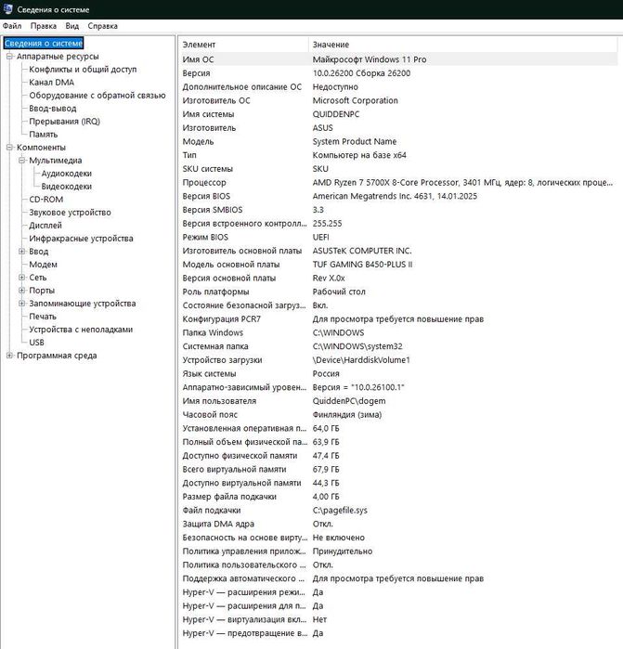Viewport: 623px width, 649px height.
Task: Collapse the Аппаратные ресурсы tree node
Action: point(9,57)
